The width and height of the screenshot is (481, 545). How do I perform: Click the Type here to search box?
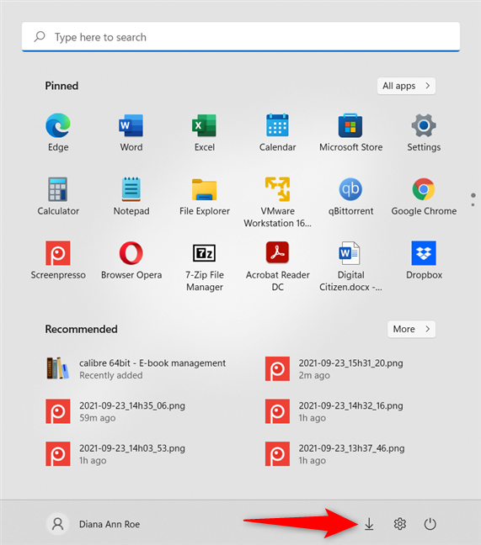(241, 37)
